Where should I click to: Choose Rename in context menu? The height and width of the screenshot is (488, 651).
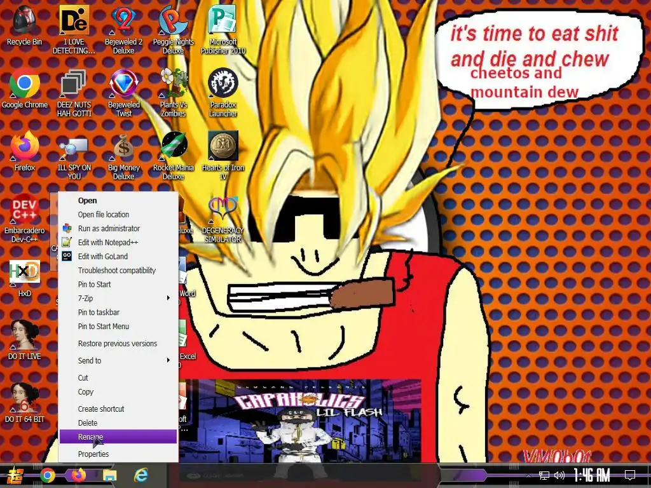click(118, 437)
